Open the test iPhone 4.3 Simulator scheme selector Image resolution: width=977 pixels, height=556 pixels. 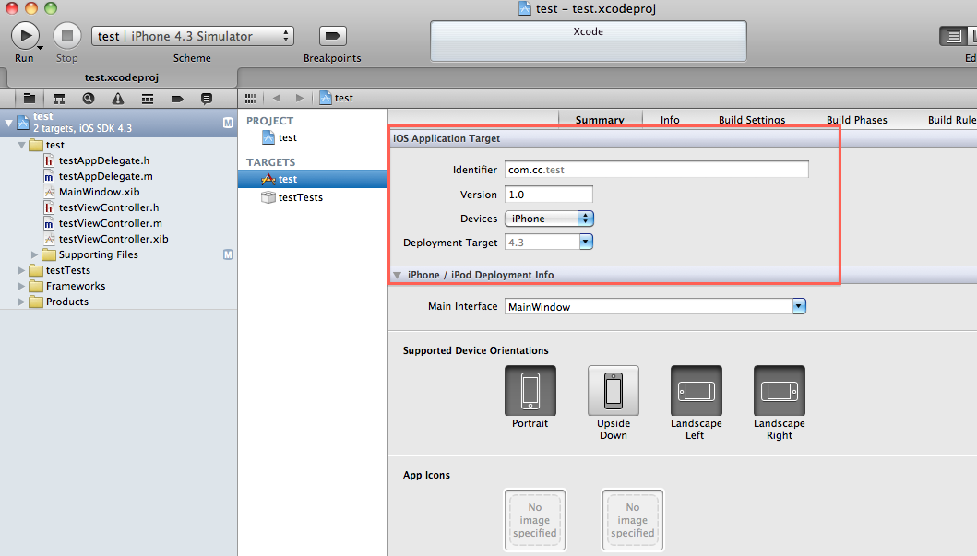click(193, 36)
